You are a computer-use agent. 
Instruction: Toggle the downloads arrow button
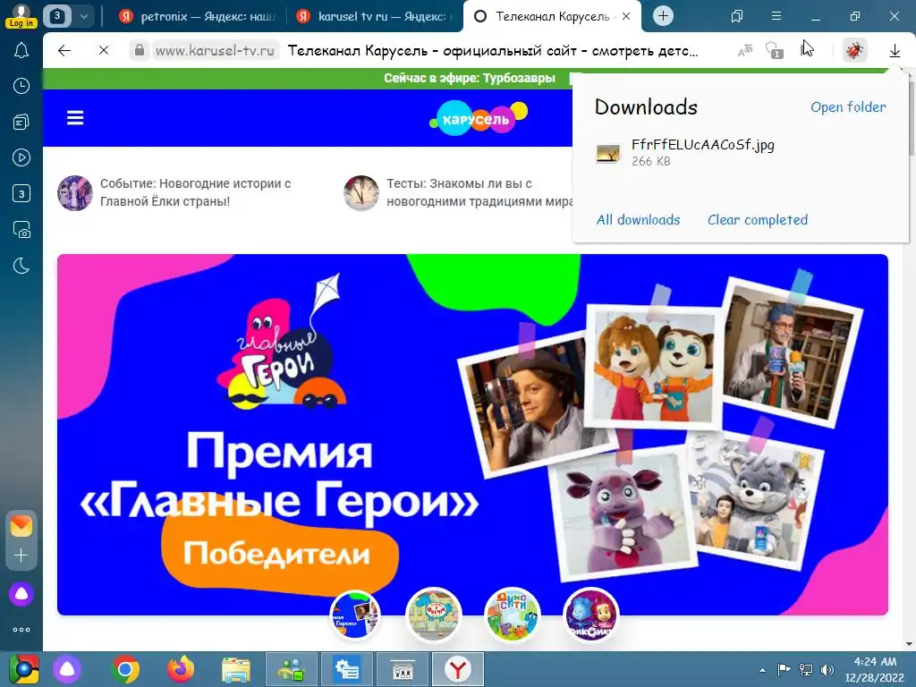(895, 51)
